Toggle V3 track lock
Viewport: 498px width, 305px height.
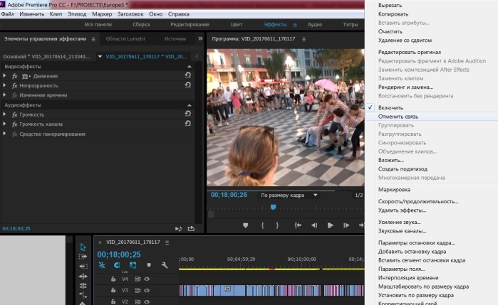[113, 290]
